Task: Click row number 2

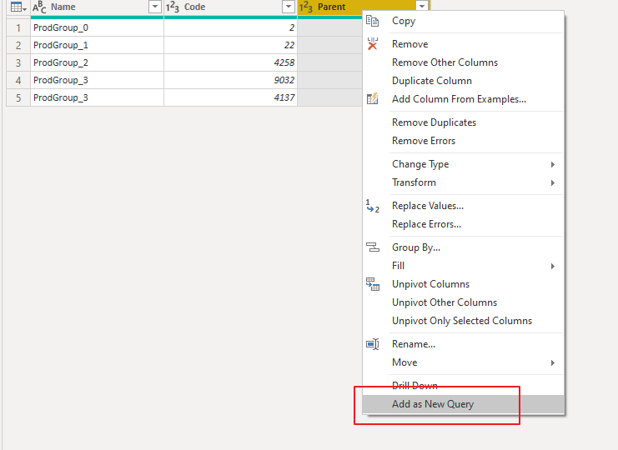Action: (18, 45)
